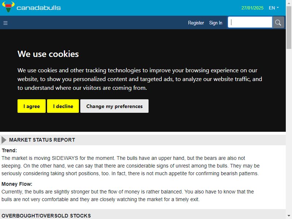
Task: Click the I decline cookies button
Action: pyautogui.click(x=63, y=106)
